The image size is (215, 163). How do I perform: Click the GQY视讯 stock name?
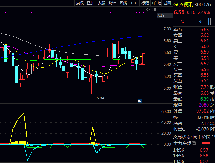click(x=183, y=4)
